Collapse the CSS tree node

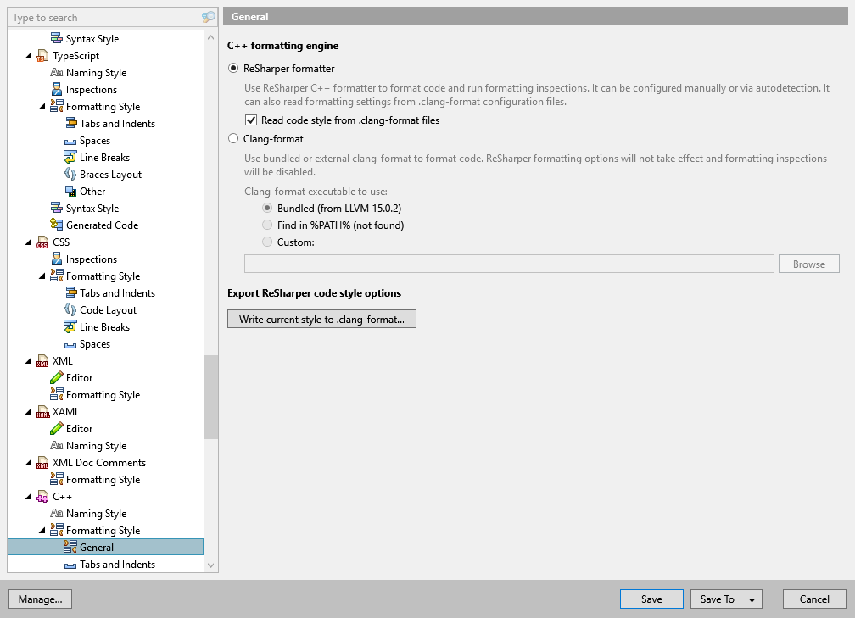[28, 242]
